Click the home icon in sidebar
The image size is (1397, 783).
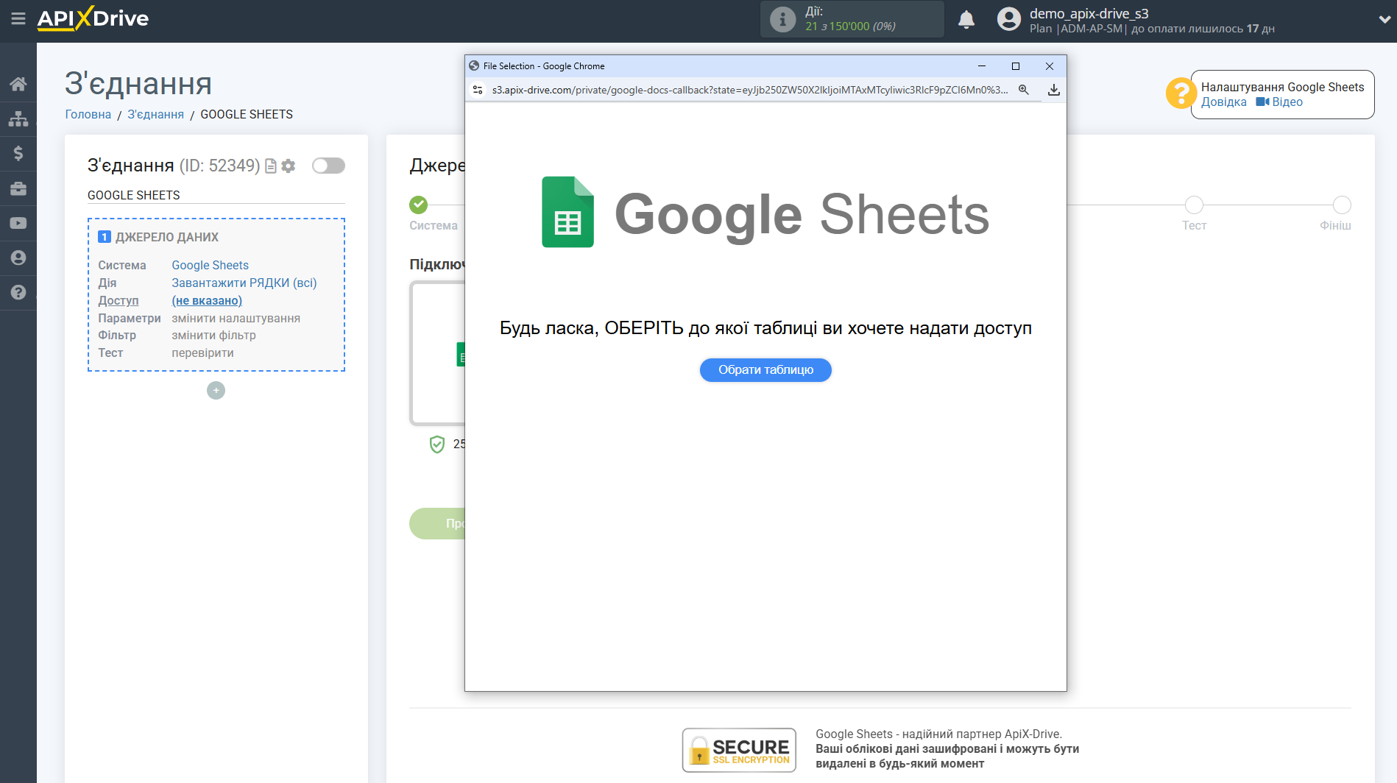click(x=18, y=84)
